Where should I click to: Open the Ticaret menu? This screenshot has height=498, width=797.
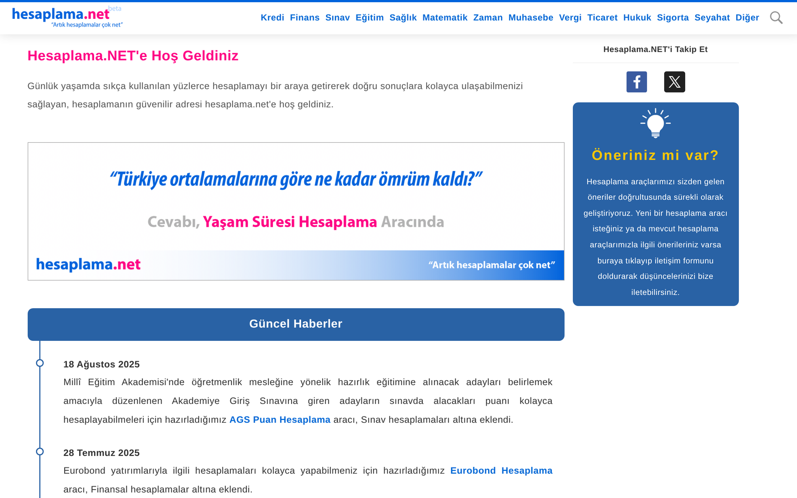pyautogui.click(x=602, y=18)
